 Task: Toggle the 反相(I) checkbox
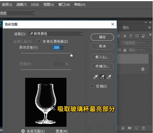(92, 86)
